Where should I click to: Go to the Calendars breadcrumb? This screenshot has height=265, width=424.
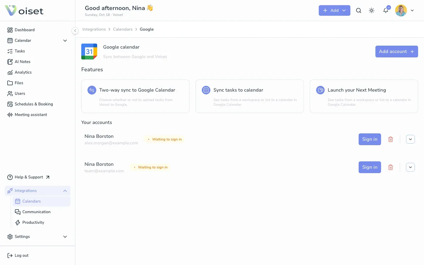[x=123, y=29]
